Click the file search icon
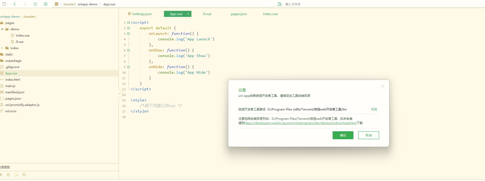The width and height of the screenshot is (485, 181). 280,4
